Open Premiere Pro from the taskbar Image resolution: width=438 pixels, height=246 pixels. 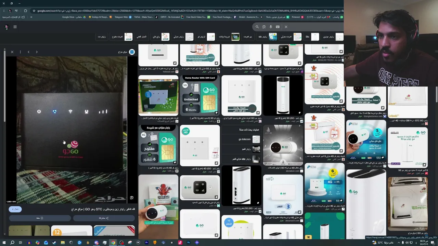tap(146, 243)
